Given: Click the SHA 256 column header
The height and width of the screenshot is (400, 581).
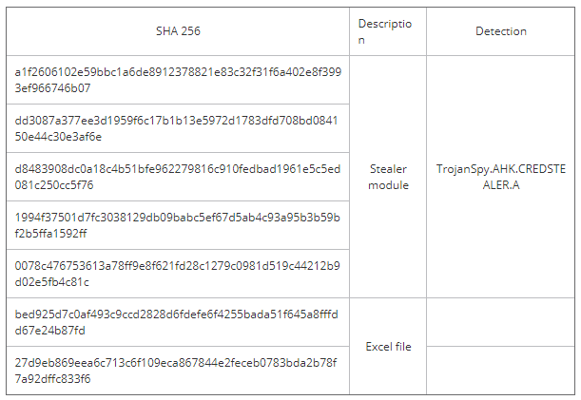Looking at the screenshot, I should tap(178, 31).
